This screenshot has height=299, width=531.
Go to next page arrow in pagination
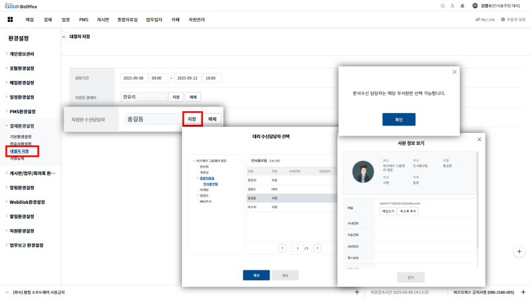point(317,247)
